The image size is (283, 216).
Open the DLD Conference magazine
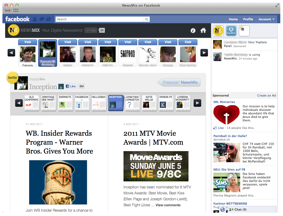(32, 103)
